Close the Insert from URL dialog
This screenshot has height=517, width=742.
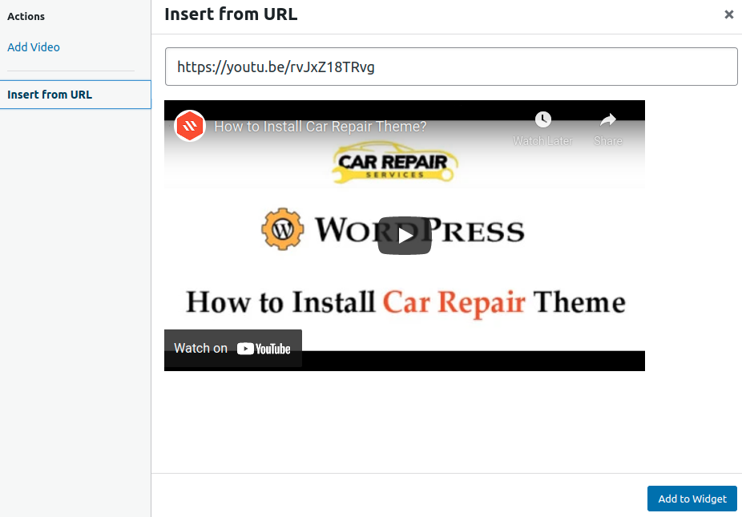pyautogui.click(x=728, y=14)
